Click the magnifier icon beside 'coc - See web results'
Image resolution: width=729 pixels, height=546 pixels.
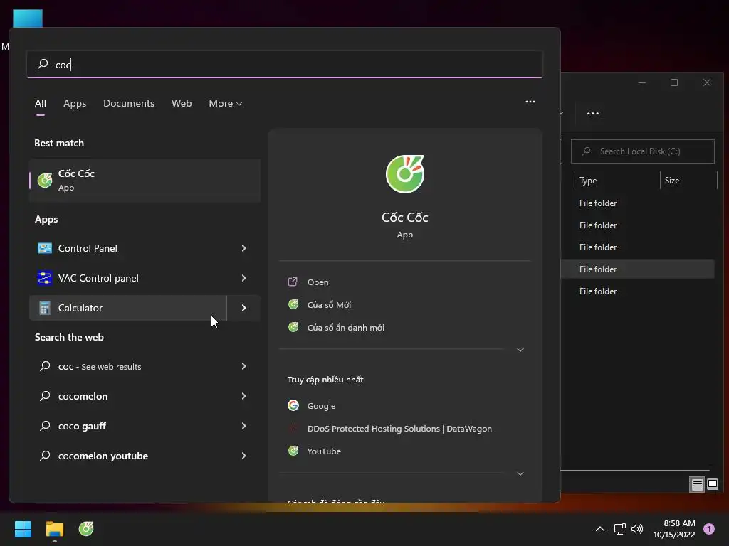coord(45,366)
